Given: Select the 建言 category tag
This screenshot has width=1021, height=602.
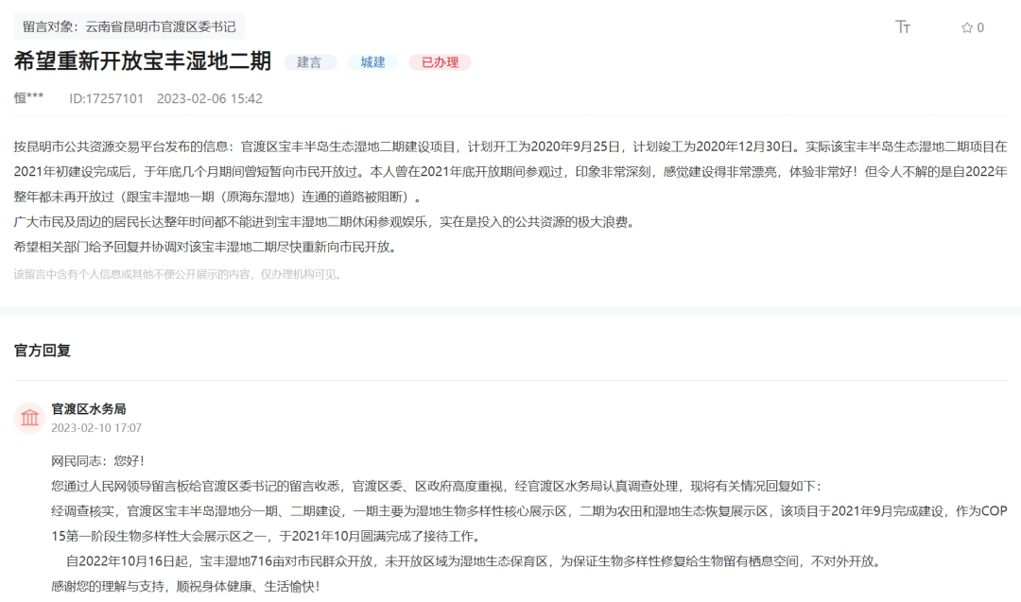Looking at the screenshot, I should pyautogui.click(x=309, y=62).
